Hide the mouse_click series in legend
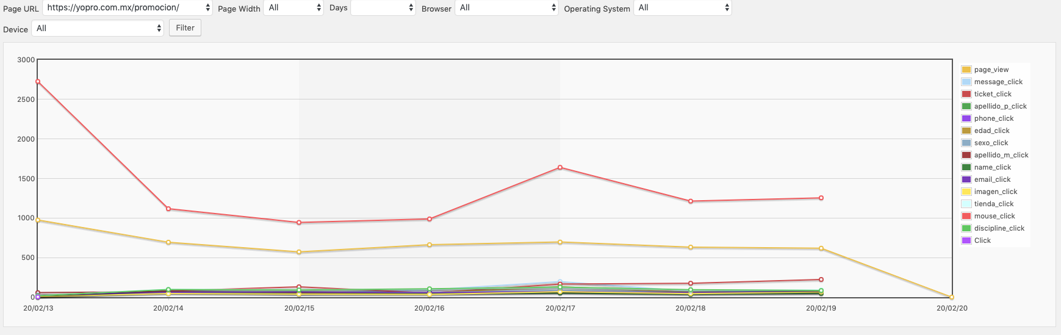 [994, 216]
